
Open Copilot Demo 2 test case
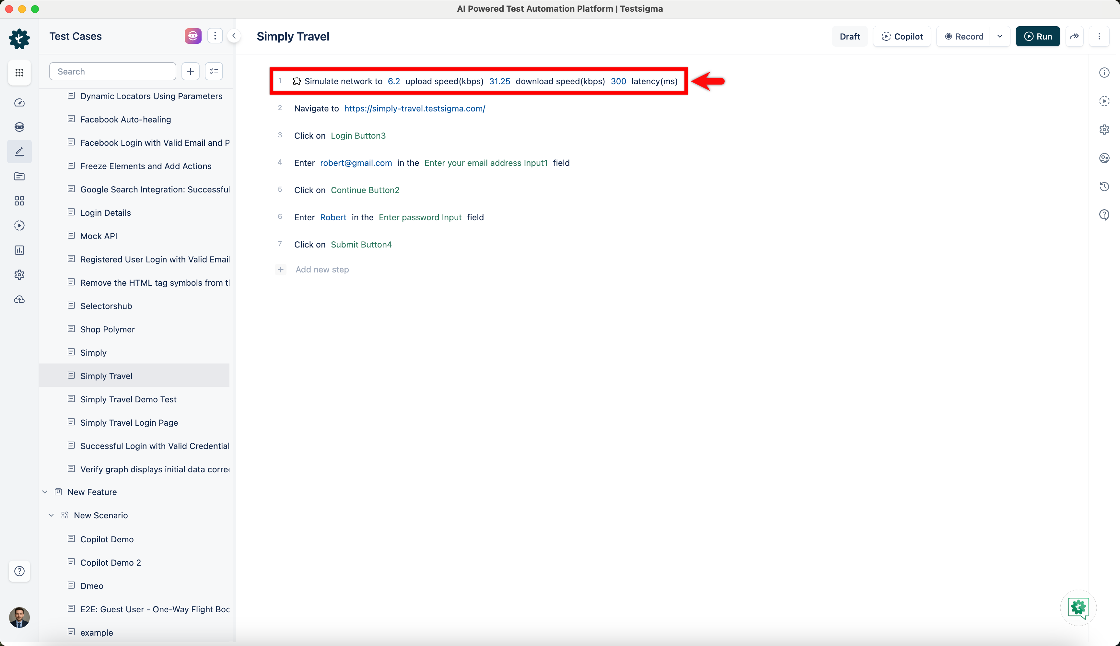click(111, 563)
